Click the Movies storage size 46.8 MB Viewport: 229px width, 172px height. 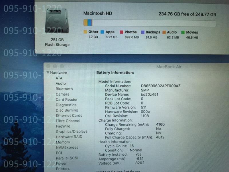coord(192,37)
